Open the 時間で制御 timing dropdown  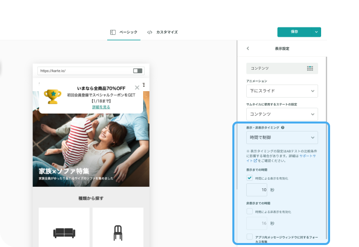point(282,137)
